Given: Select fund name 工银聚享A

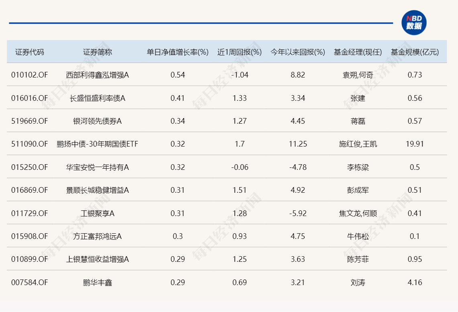Looking at the screenshot, I should click(97, 213).
